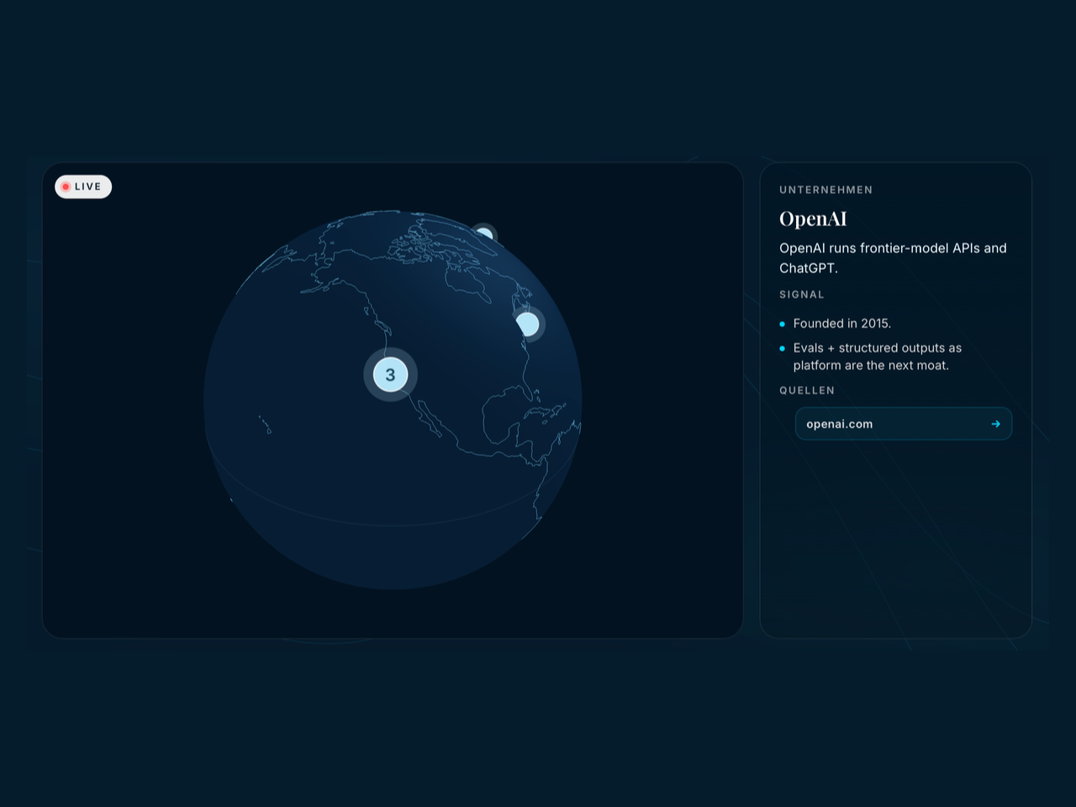This screenshot has height=807, width=1076.
Task: Open the cluster marker labeled 3
Action: coord(390,375)
